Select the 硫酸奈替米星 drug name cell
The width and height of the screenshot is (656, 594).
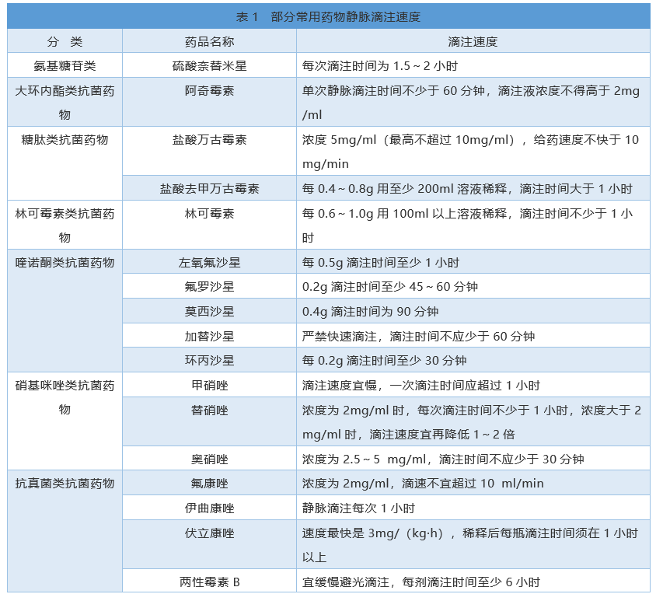(209, 66)
